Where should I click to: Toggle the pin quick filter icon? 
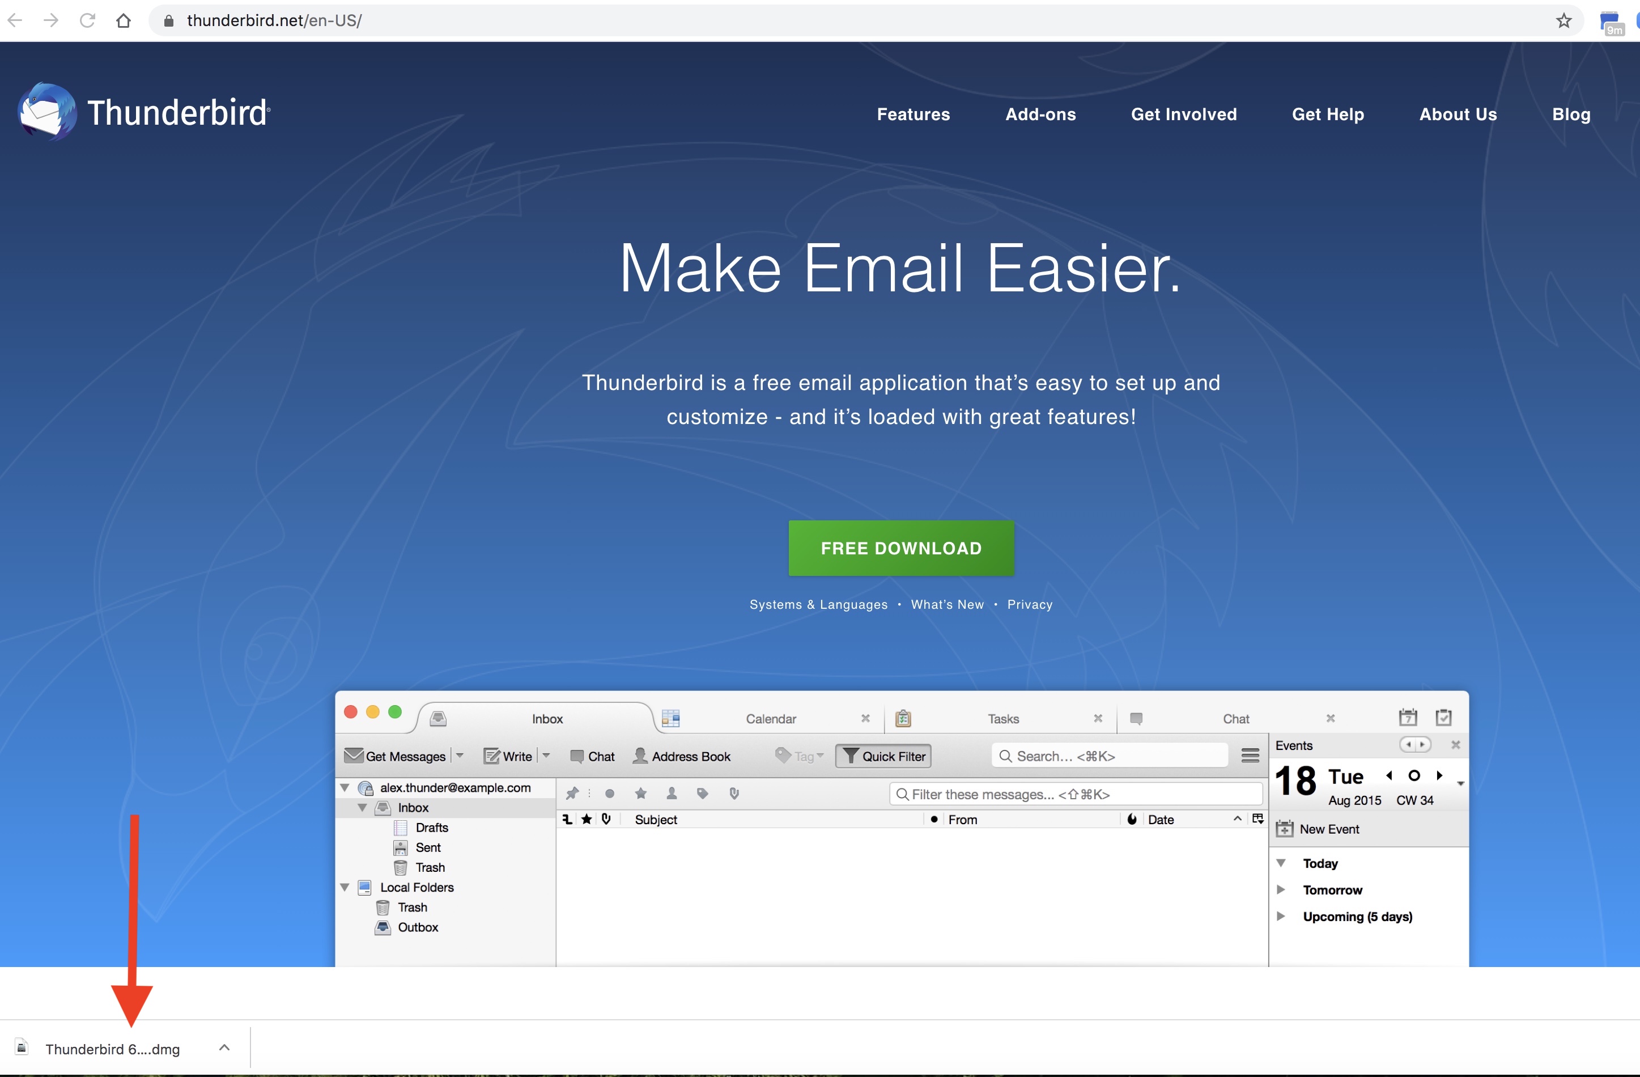click(x=572, y=793)
